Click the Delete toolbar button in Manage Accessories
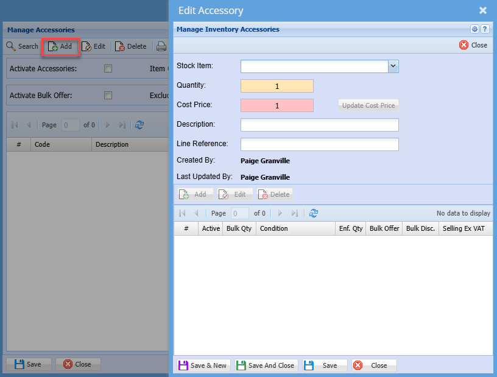Screen dimensions: 497x377 coord(130,46)
